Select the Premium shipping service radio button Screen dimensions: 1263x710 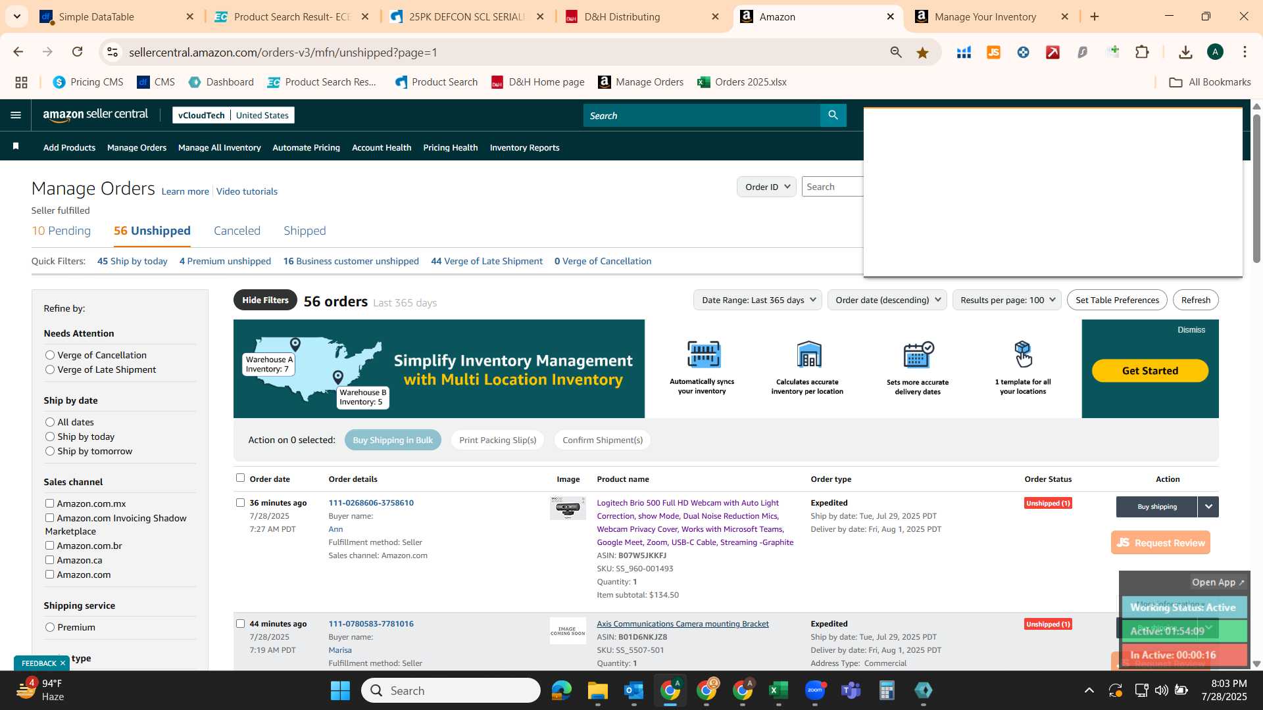(50, 627)
